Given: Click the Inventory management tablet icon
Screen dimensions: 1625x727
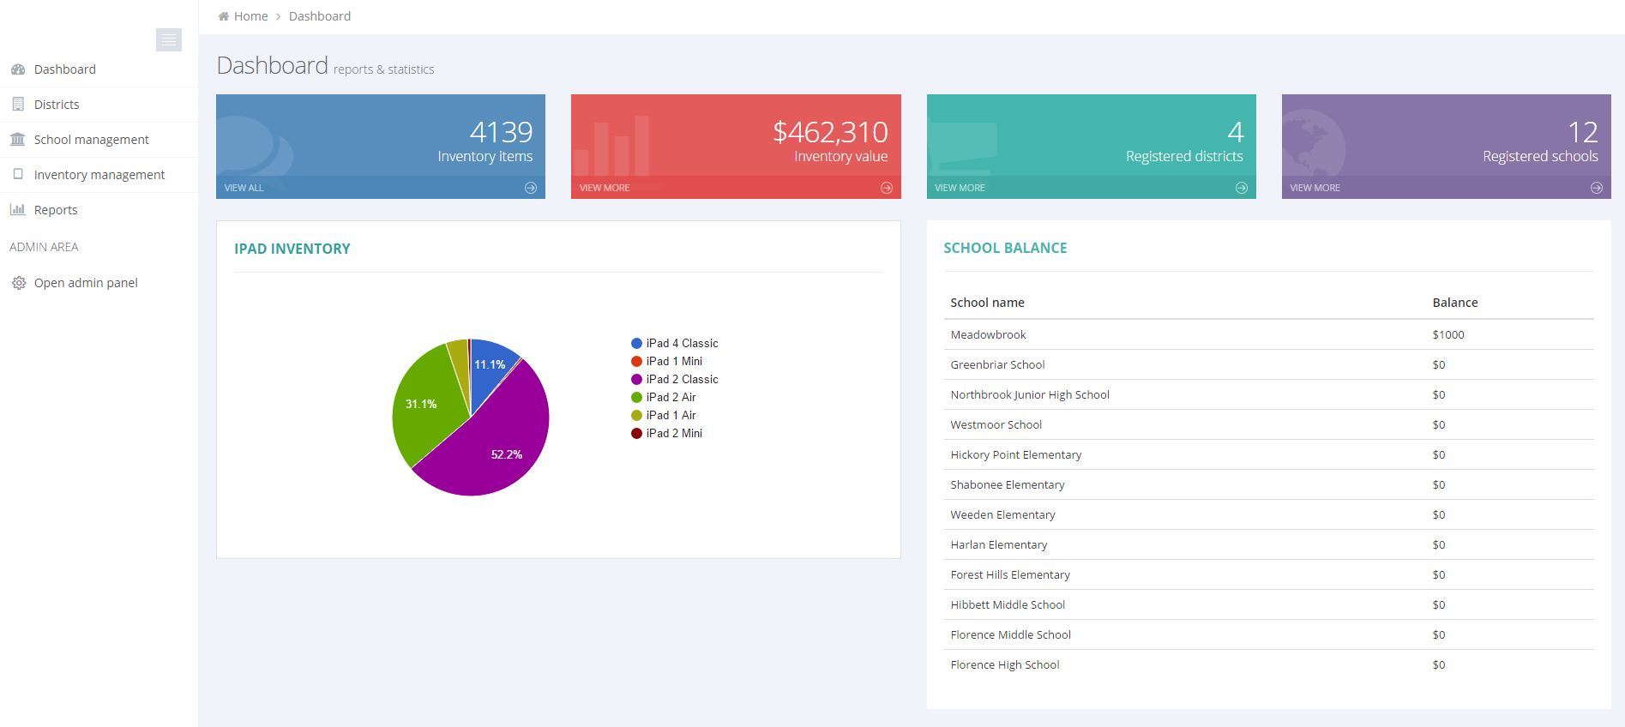Looking at the screenshot, I should tap(18, 175).
